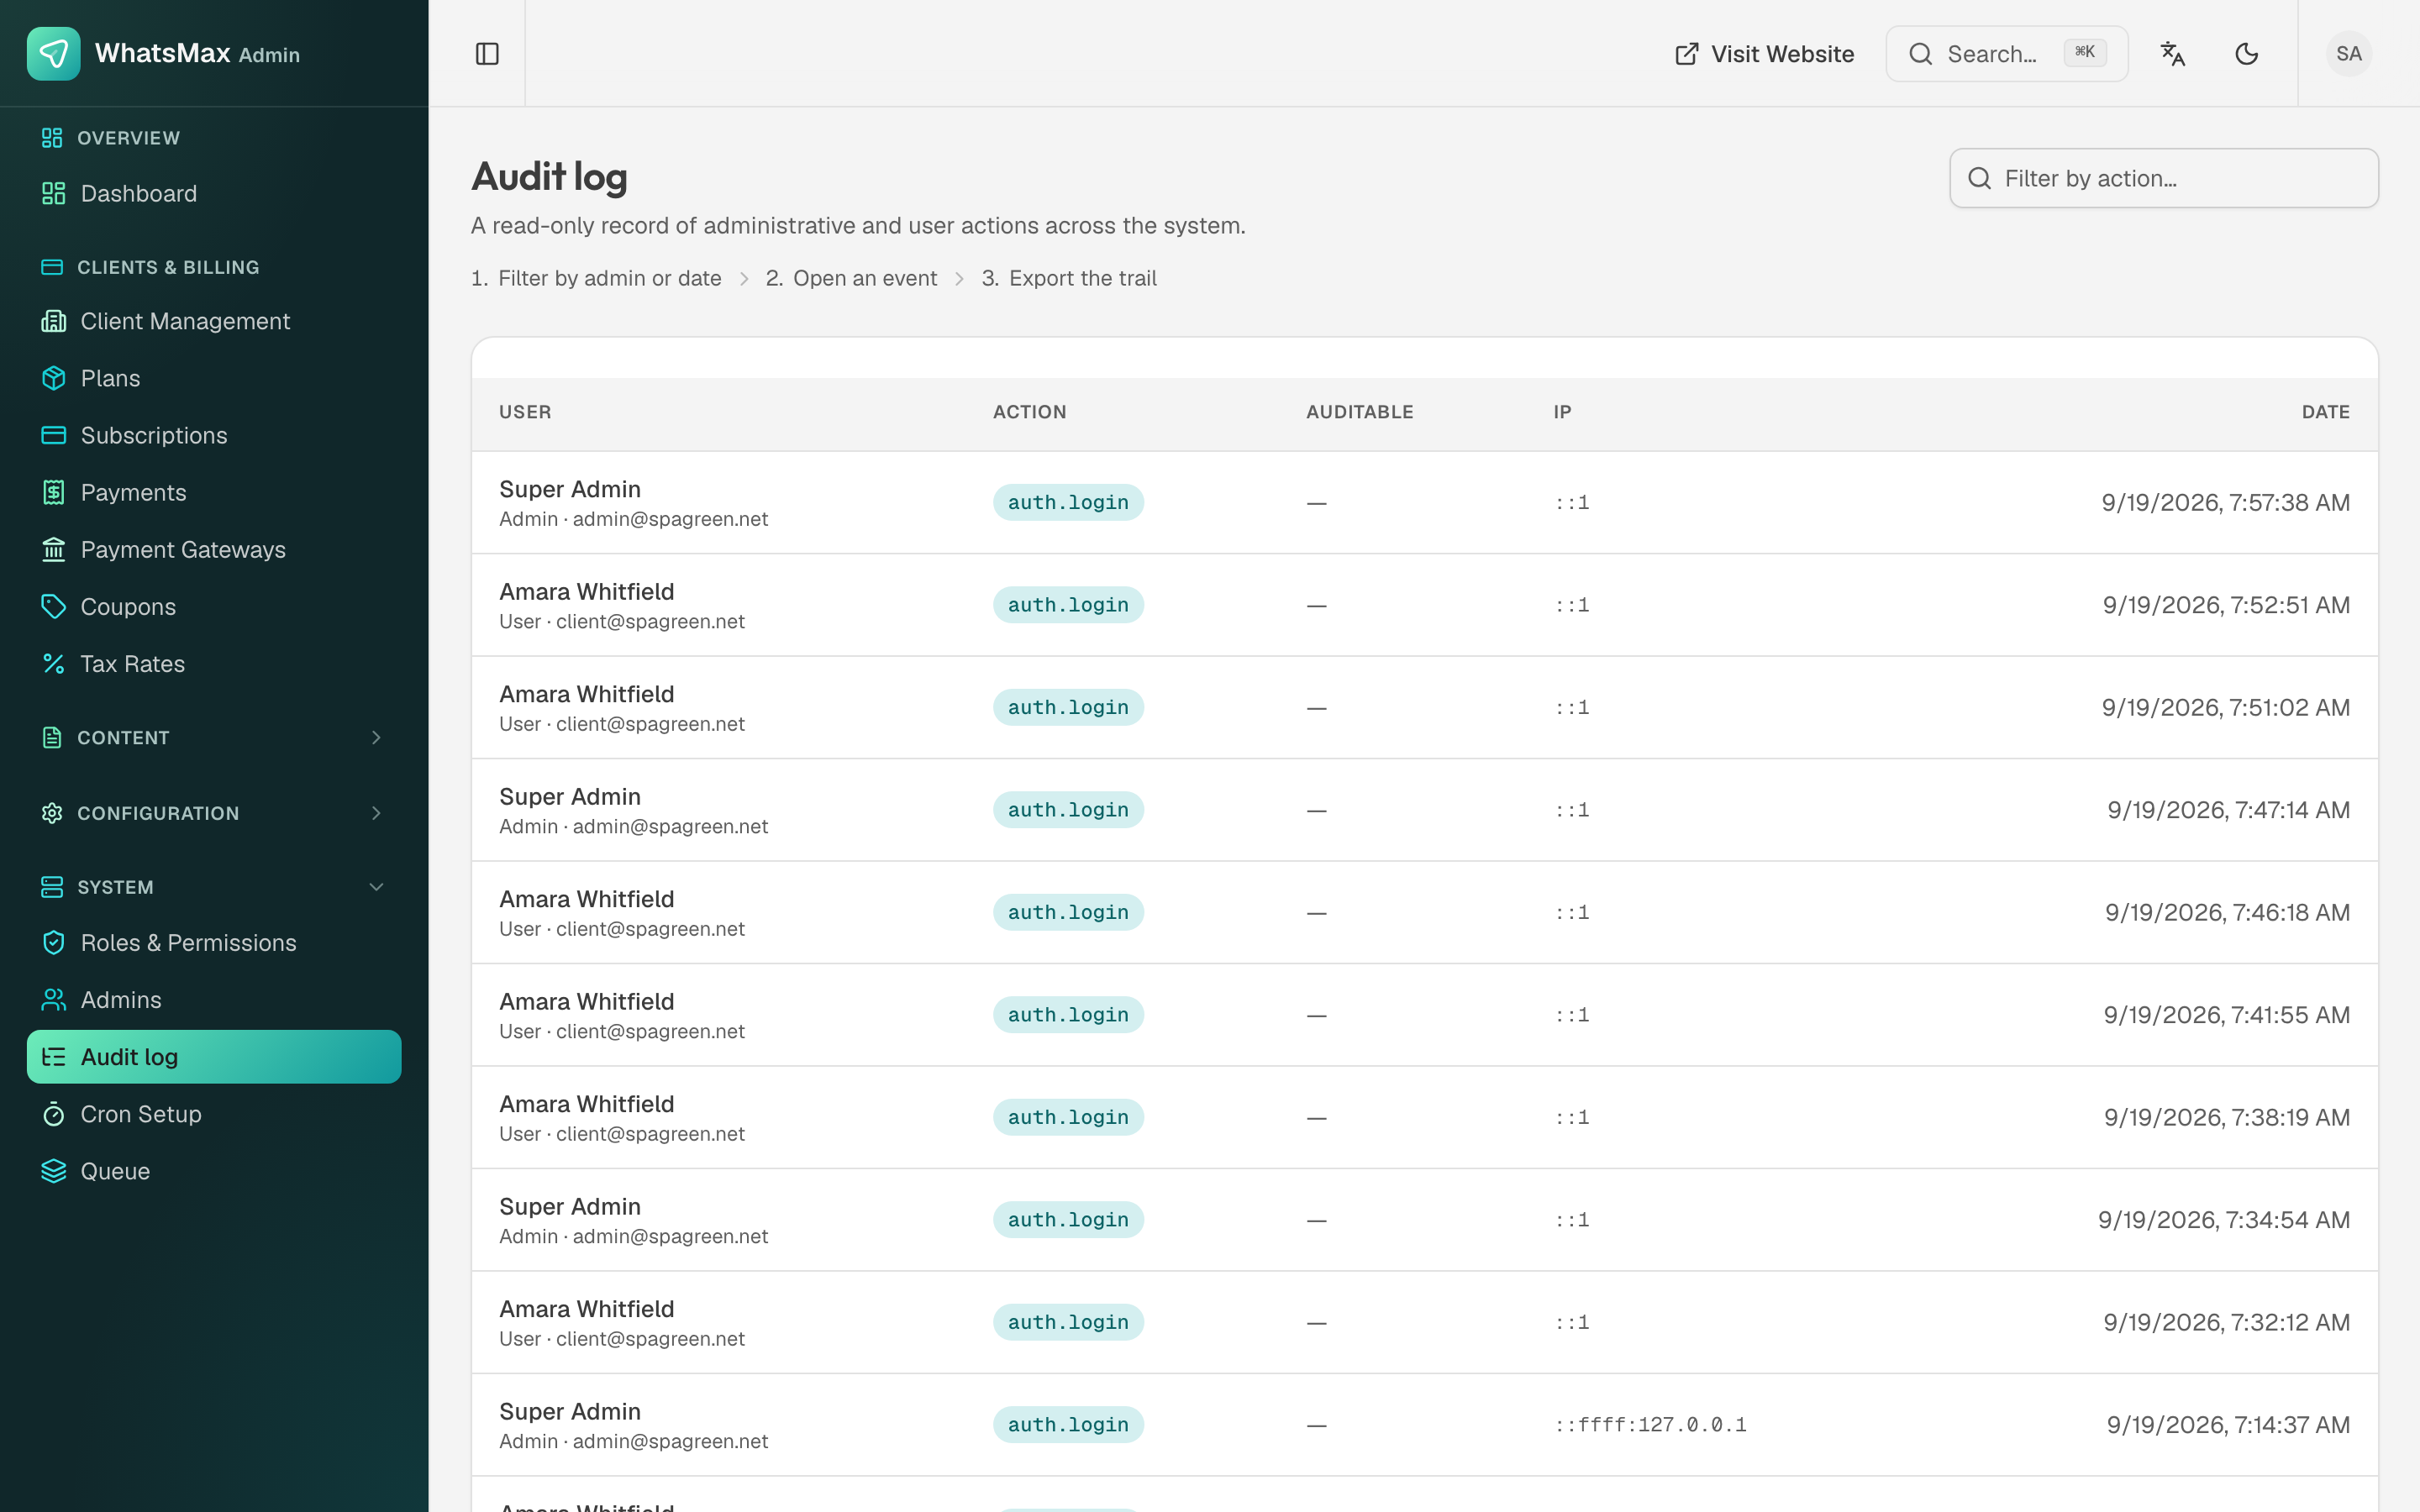Screen dimensions: 2420x1512
Task: Click the Tax Rates percent icon
Action: pos(54,663)
